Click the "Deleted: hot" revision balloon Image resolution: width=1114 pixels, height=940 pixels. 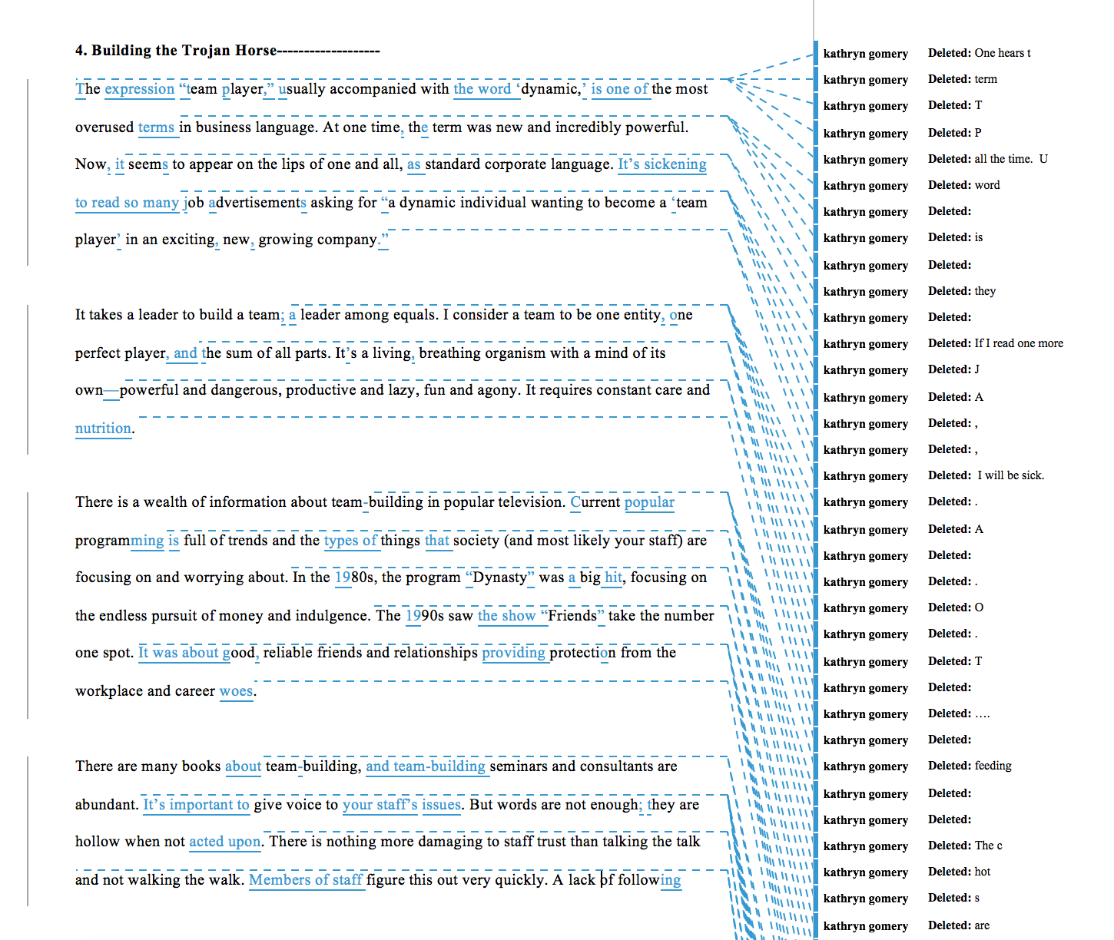960,872
